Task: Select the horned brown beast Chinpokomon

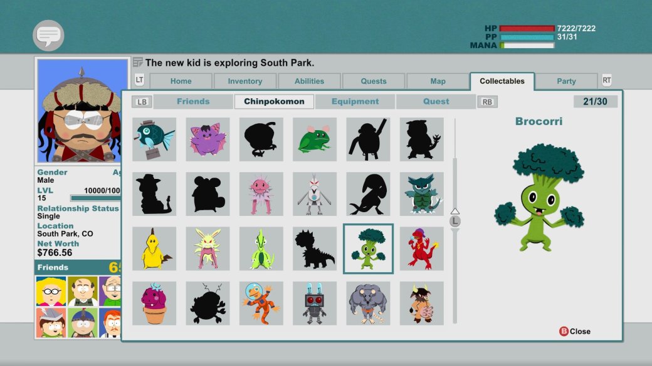Action: [422, 303]
